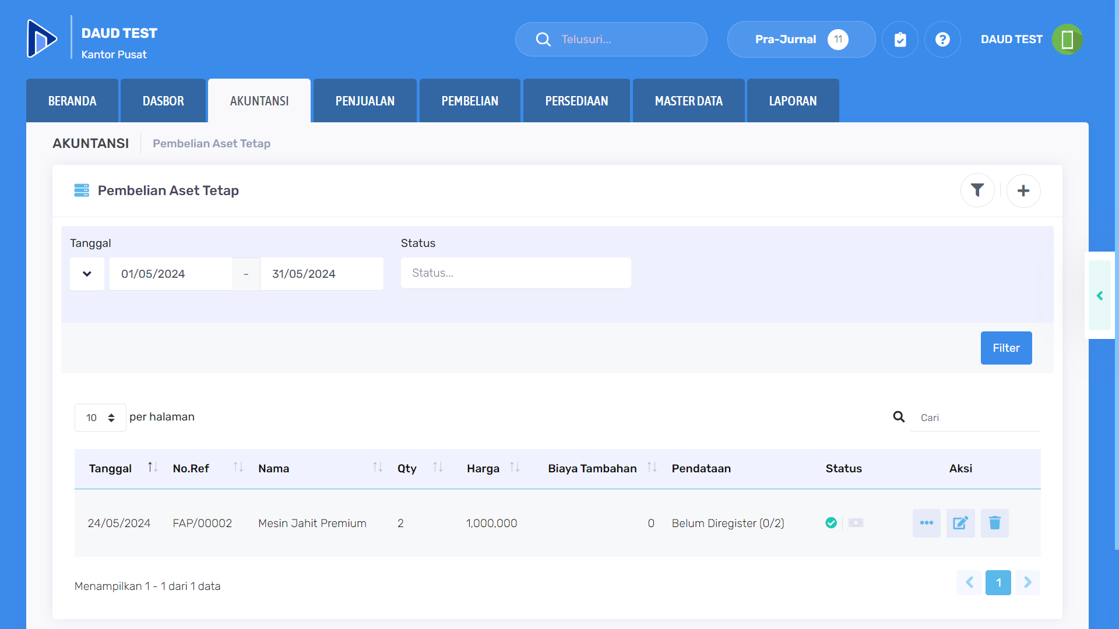Image resolution: width=1119 pixels, height=629 pixels.
Task: Sort by No.Ref column arrows
Action: point(238,467)
